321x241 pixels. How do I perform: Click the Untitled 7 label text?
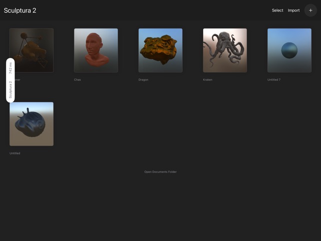[274, 79]
